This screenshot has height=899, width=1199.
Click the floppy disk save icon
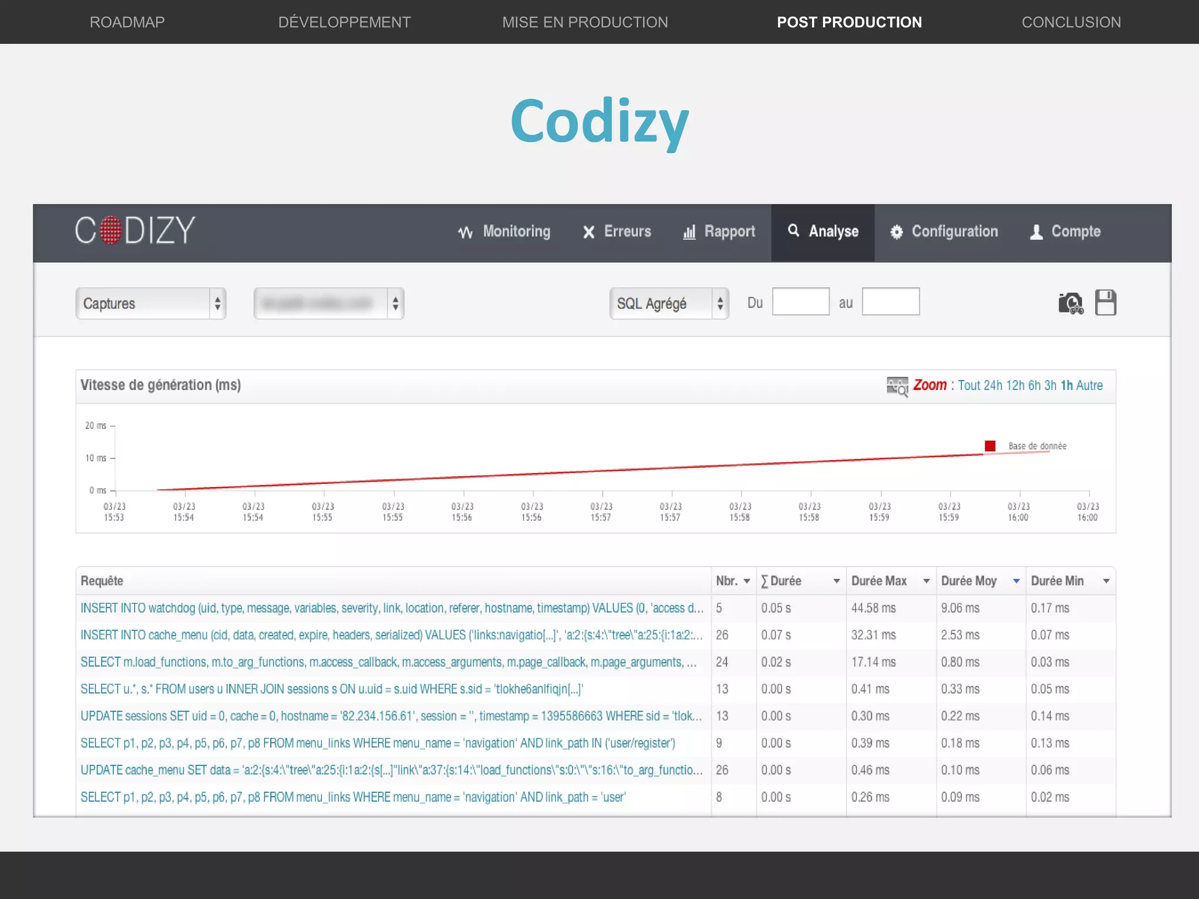pyautogui.click(x=1105, y=303)
